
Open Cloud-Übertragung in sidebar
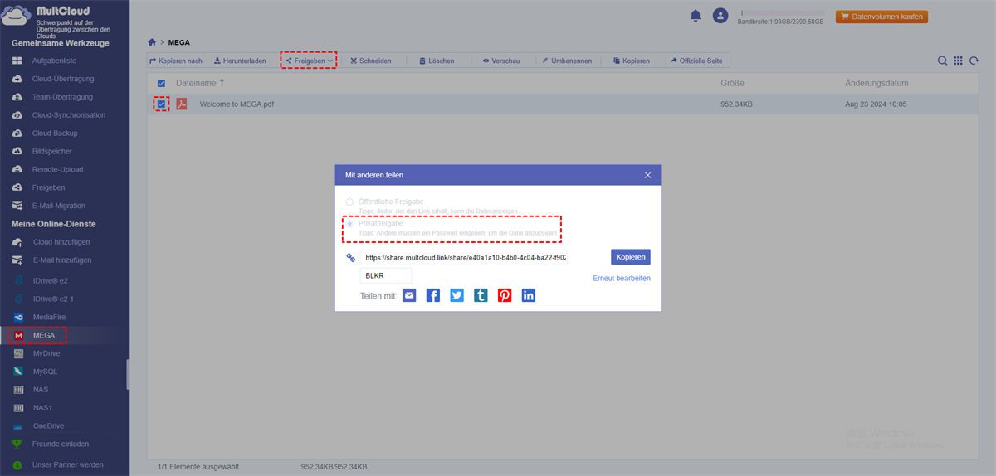click(62, 79)
